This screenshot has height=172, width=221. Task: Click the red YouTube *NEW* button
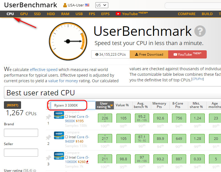[187, 54]
